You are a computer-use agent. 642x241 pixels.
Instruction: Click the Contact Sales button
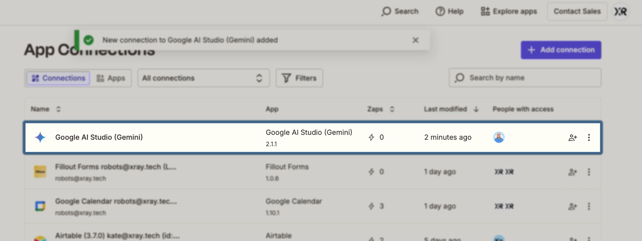pyautogui.click(x=577, y=11)
